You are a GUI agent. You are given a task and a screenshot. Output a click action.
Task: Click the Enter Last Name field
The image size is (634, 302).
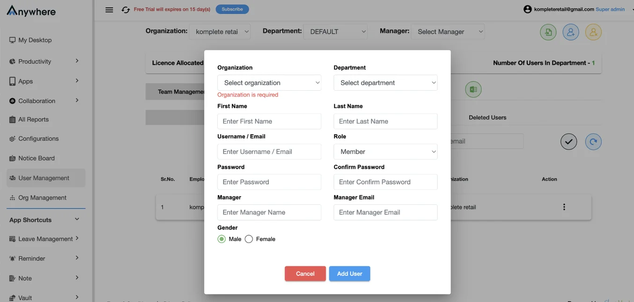pos(385,121)
